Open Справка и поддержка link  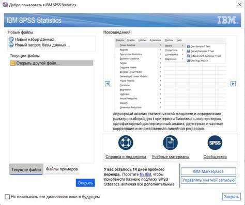(126, 157)
